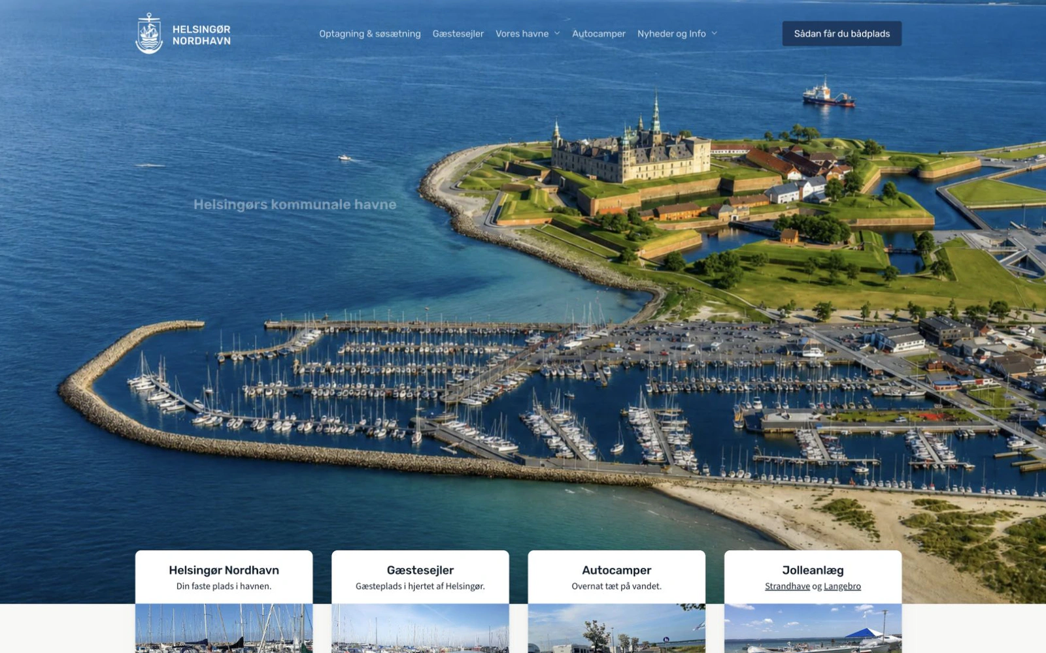The width and height of the screenshot is (1046, 653).
Task: Follow the Langebro link
Action: click(842, 586)
